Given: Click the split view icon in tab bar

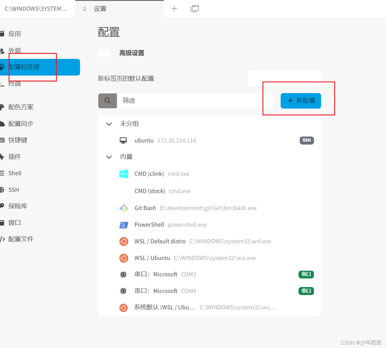Looking at the screenshot, I should [x=195, y=8].
